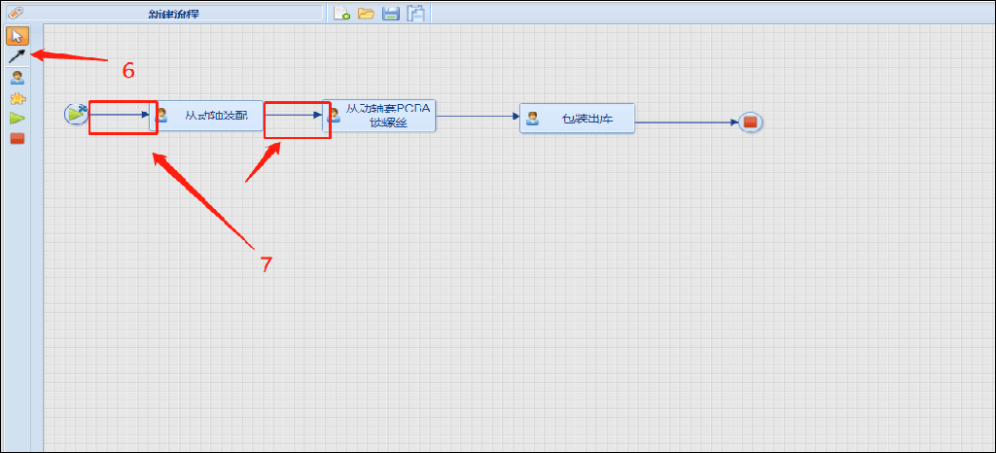Image resolution: width=996 pixels, height=453 pixels.
Task: Select the red end node on the canvas
Action: [750, 122]
